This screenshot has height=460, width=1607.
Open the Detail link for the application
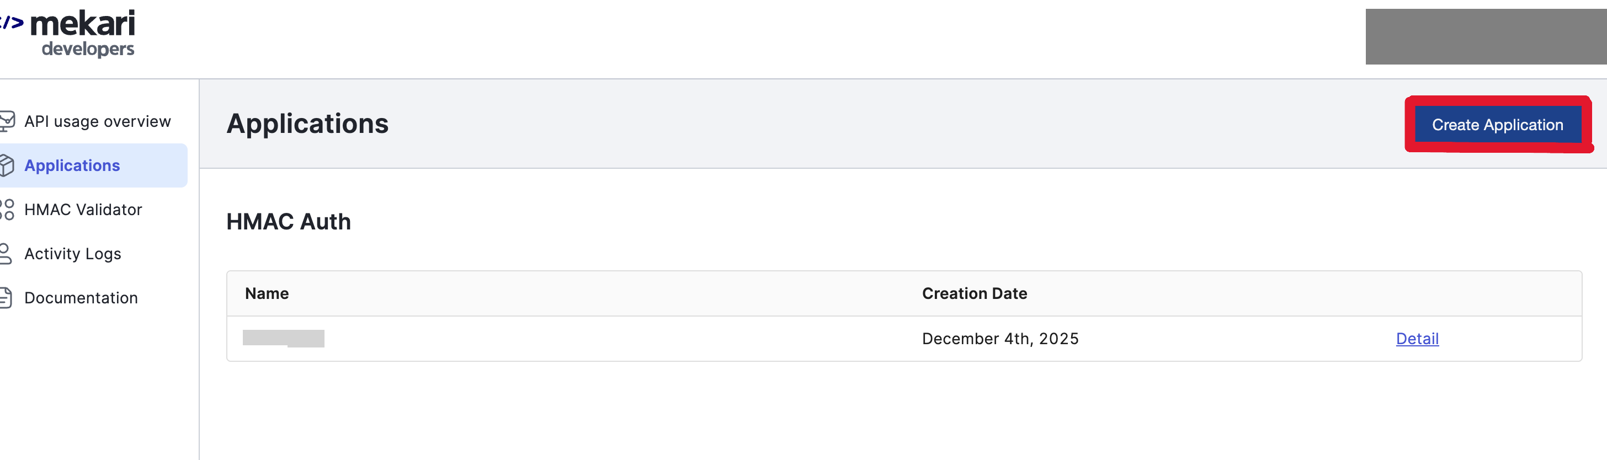click(1417, 339)
